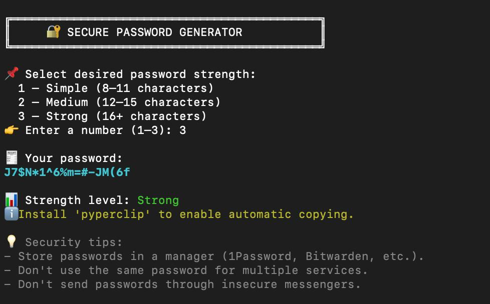Click the tip about multiple services

pos(186,270)
